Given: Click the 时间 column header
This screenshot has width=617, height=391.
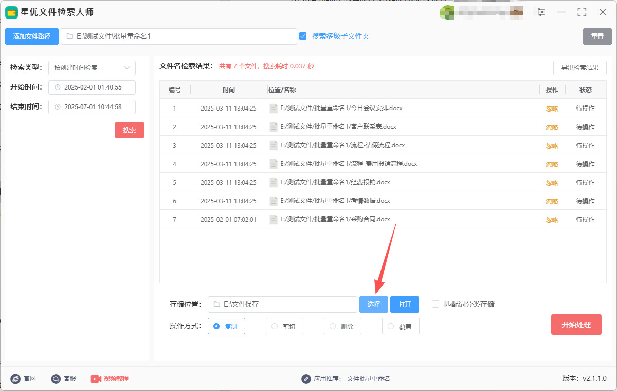Looking at the screenshot, I should [228, 90].
